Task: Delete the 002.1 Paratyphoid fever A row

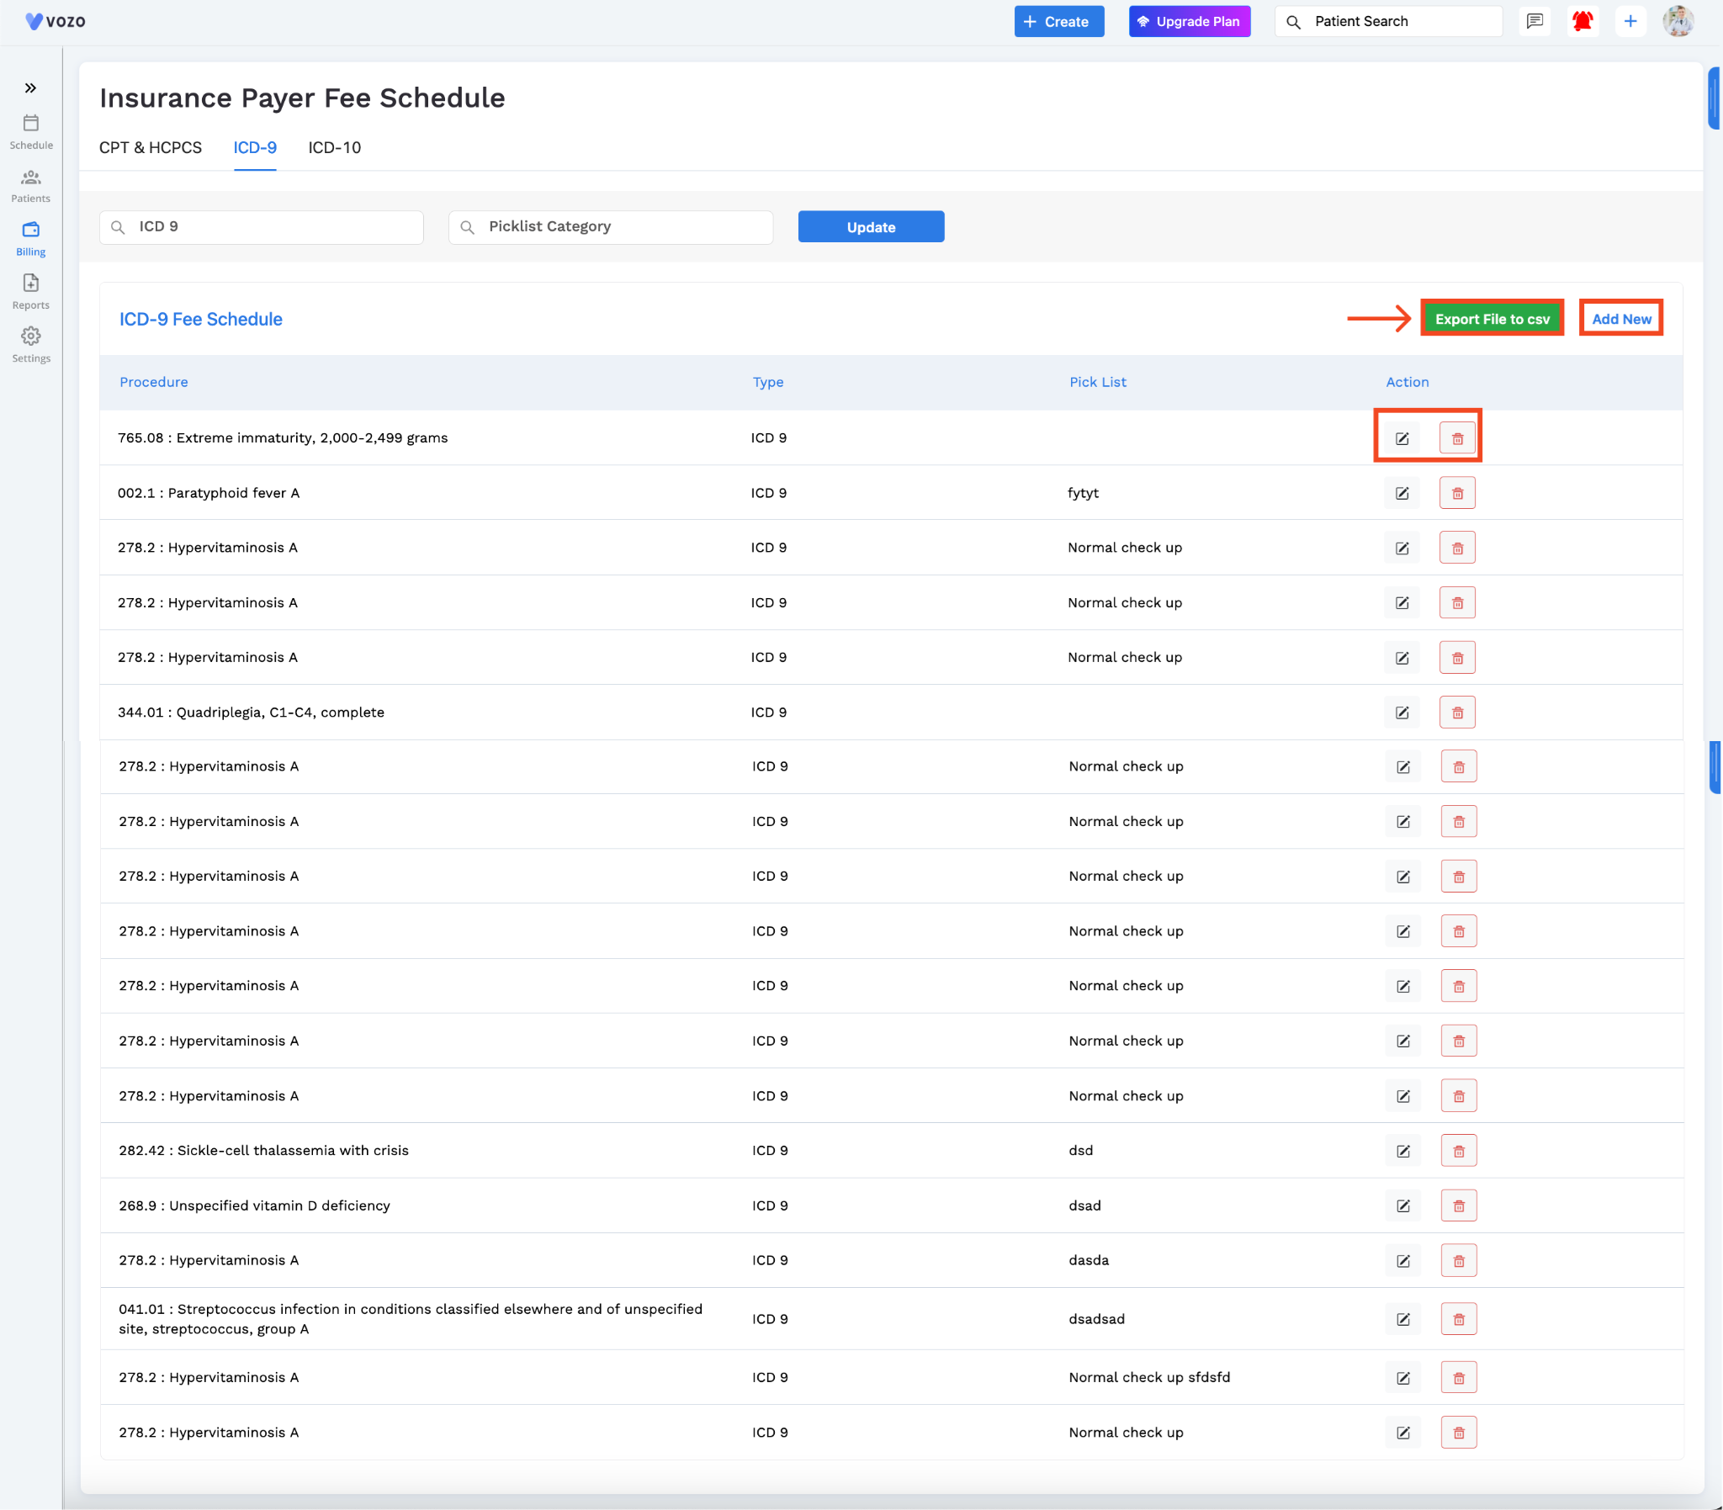Action: coord(1458,493)
